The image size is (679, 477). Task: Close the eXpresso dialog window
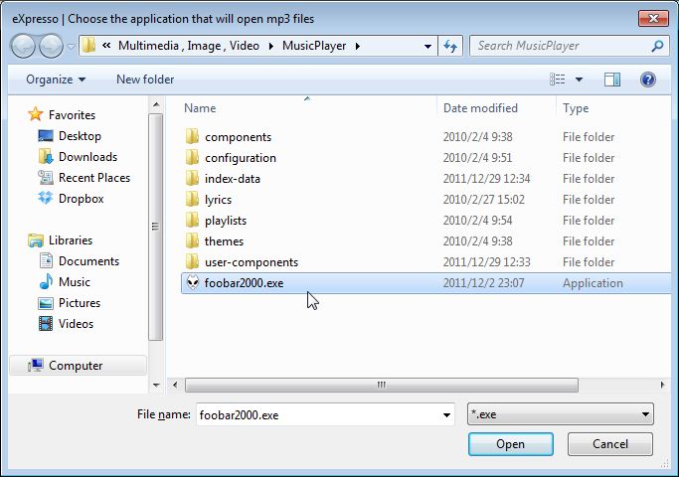coord(653,18)
